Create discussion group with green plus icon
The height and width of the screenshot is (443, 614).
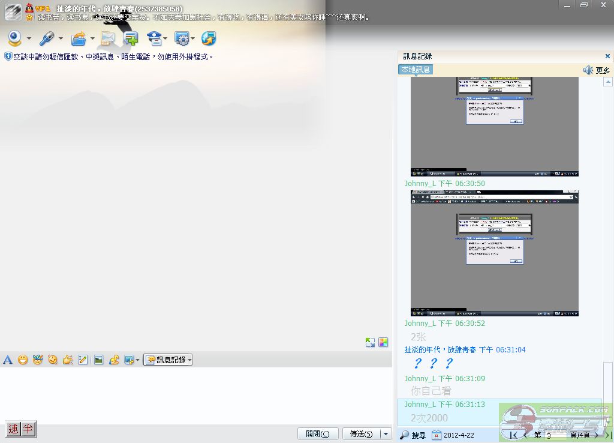pos(131,39)
